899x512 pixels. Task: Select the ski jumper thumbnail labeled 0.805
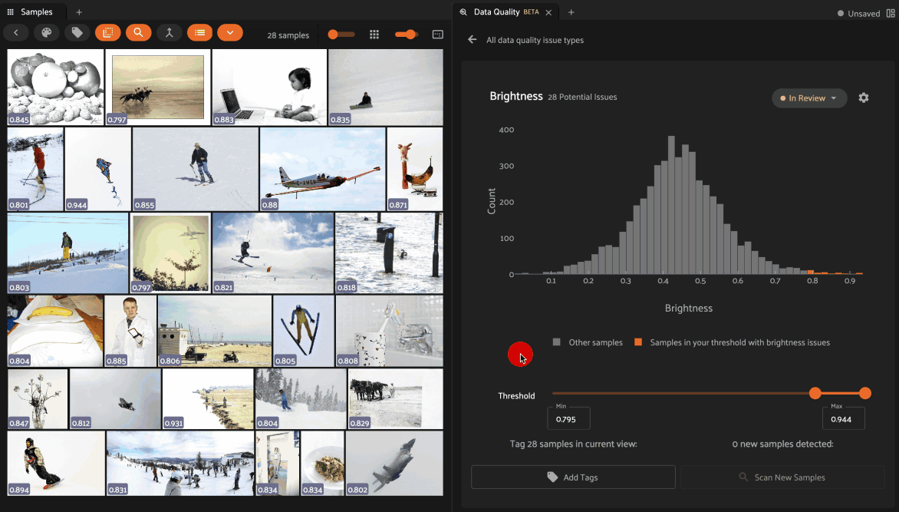click(303, 331)
